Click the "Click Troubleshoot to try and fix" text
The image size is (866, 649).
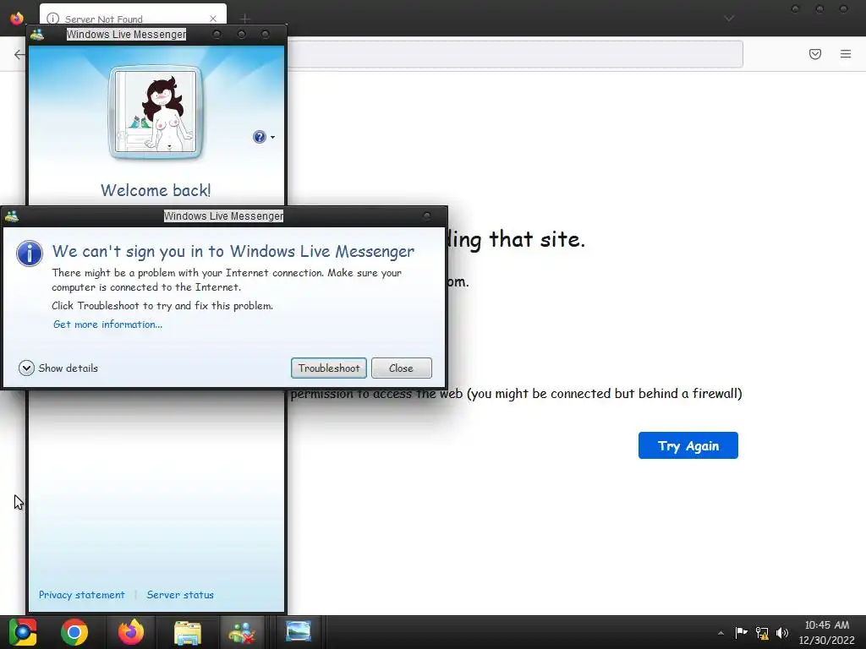162,306
